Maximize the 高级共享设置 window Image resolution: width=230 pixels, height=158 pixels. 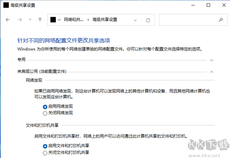pos(208,5)
